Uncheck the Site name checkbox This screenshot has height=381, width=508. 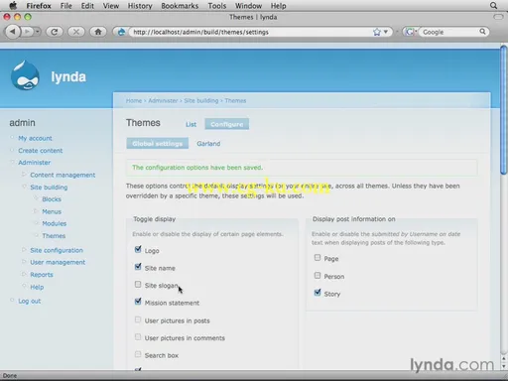[x=138, y=267]
